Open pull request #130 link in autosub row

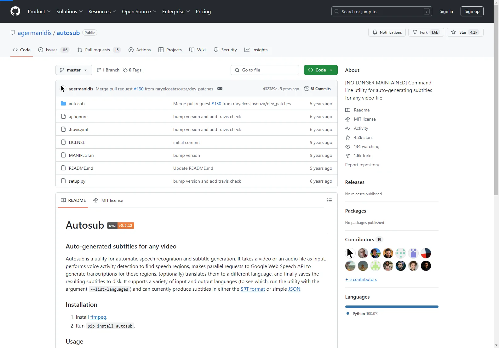pyautogui.click(x=216, y=104)
